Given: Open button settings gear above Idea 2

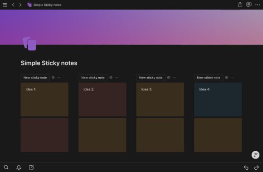Looking at the screenshot, I should [x=111, y=78].
